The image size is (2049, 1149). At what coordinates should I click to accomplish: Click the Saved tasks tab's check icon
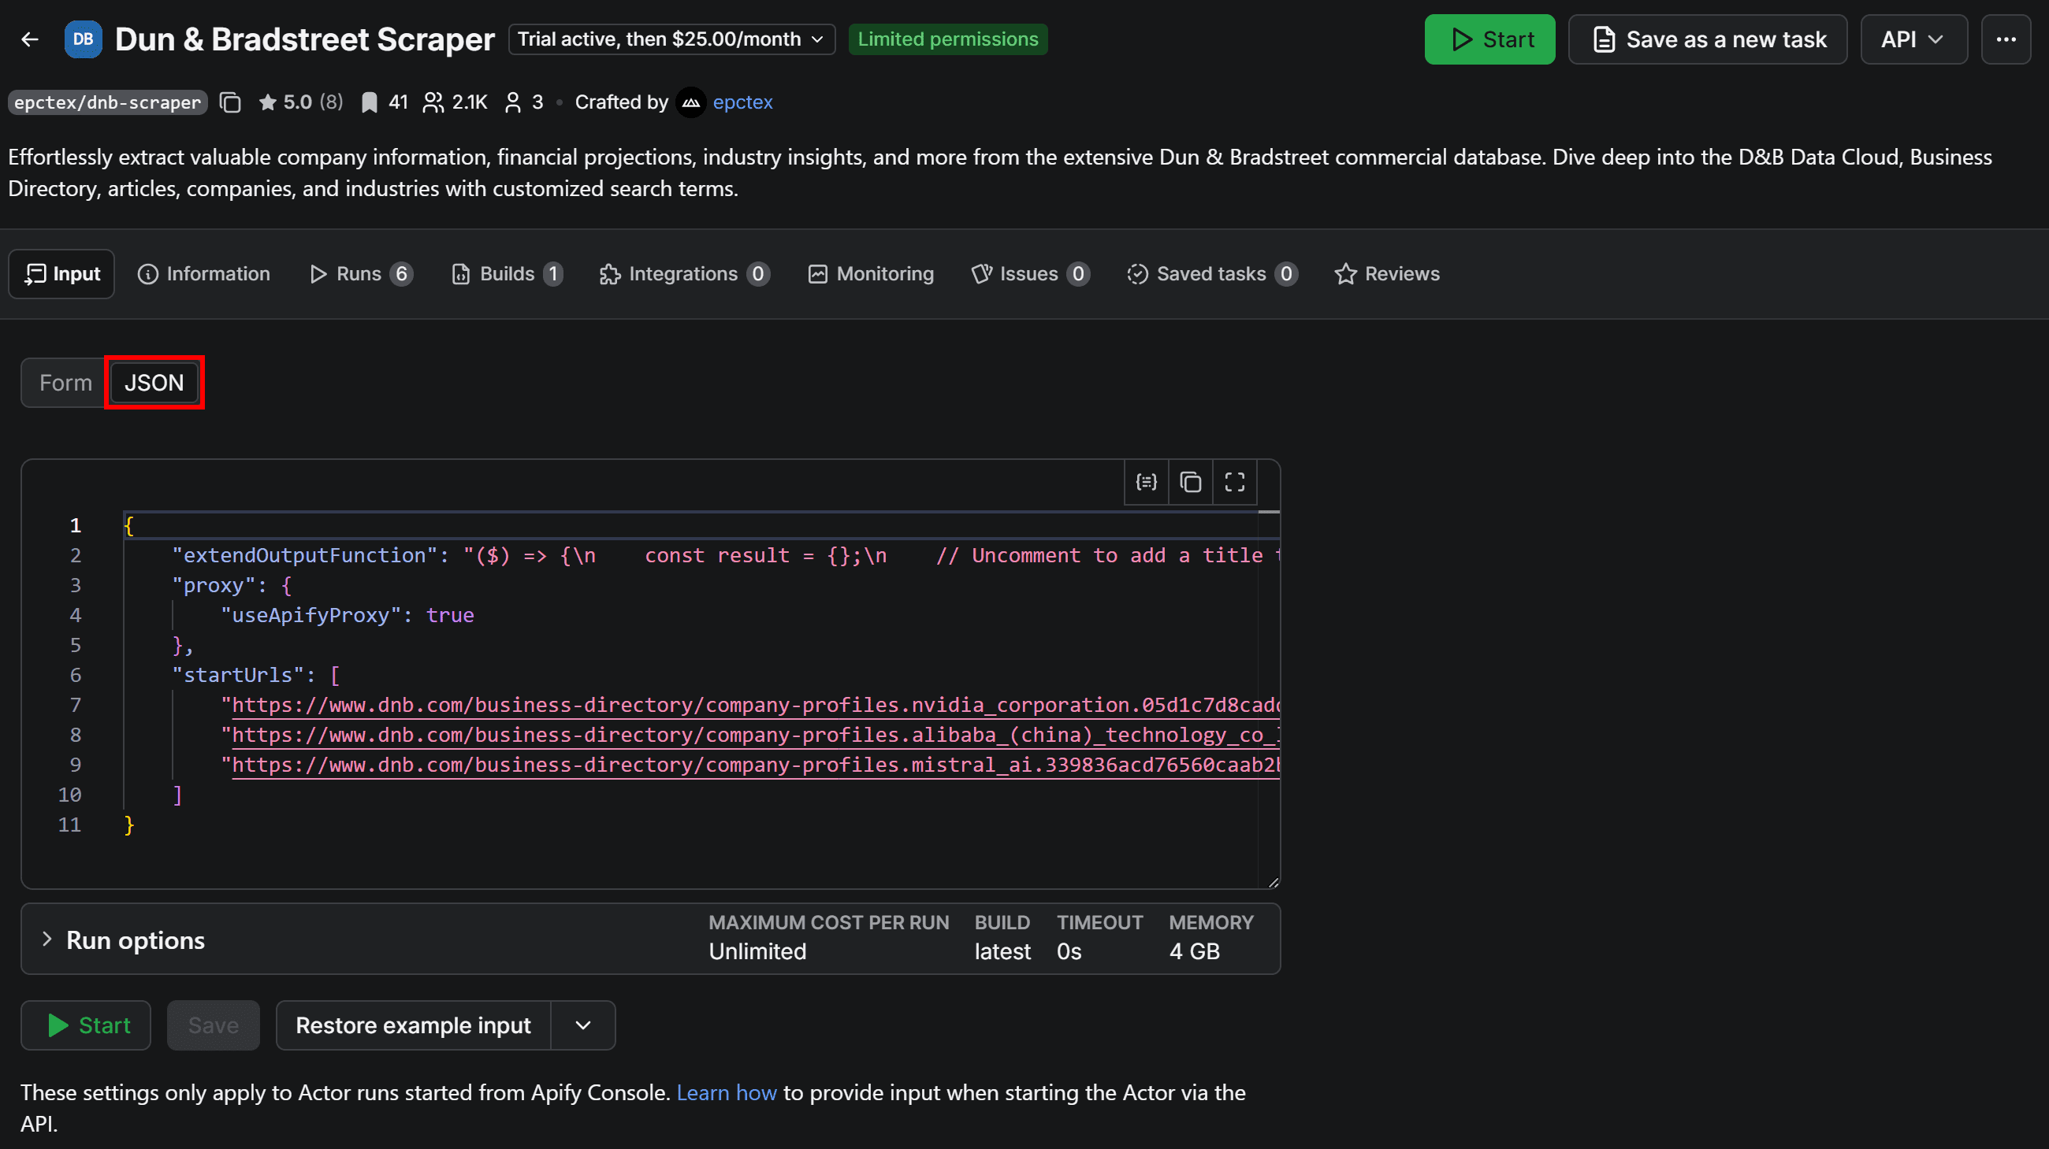pyautogui.click(x=1137, y=274)
